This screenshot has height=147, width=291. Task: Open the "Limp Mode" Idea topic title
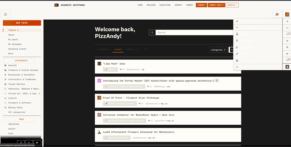point(114,64)
